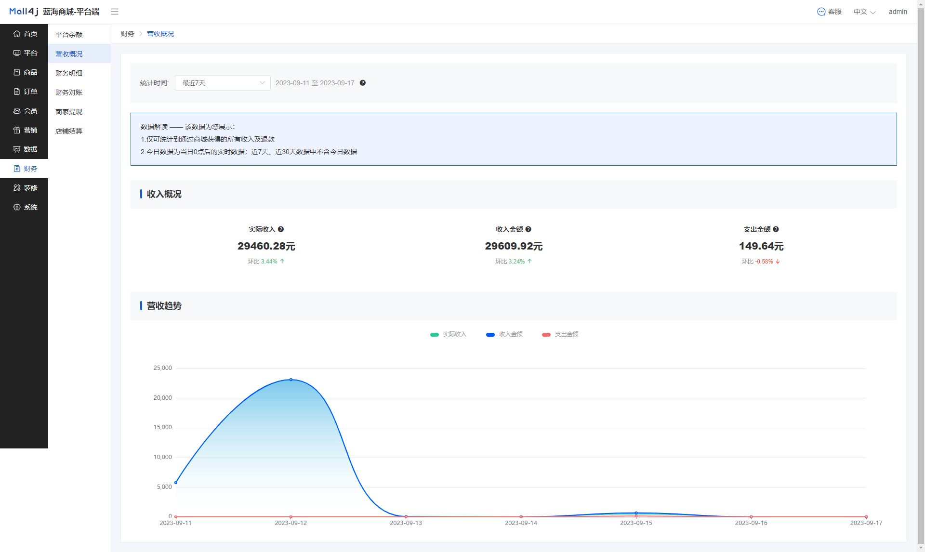
Task: Open the 最近7天 time range dropdown
Action: point(223,83)
